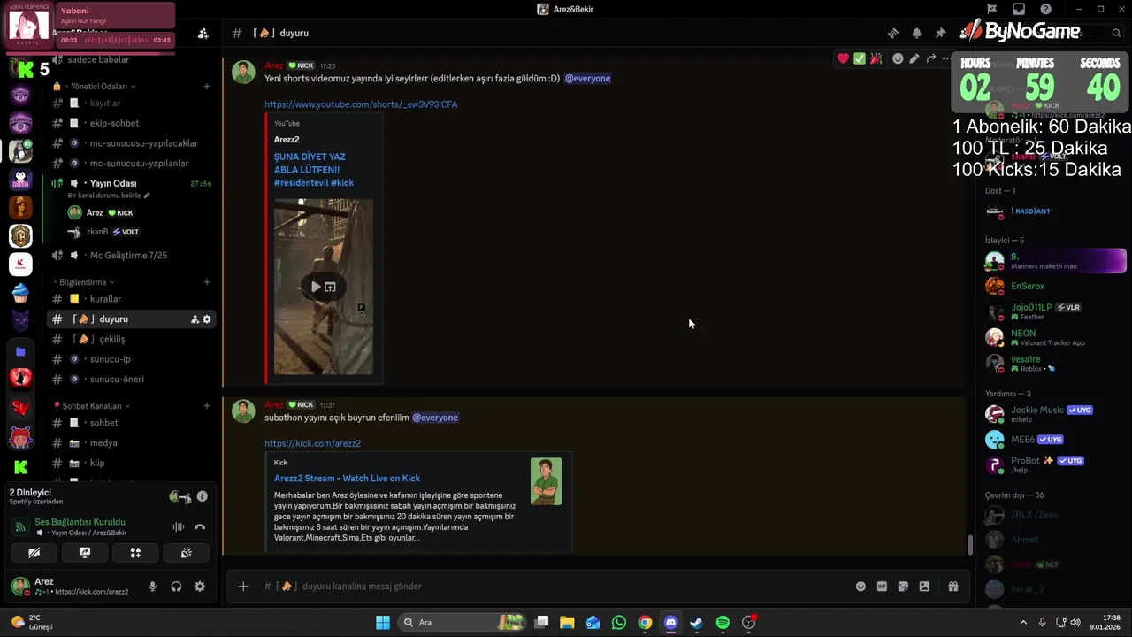This screenshot has width=1132, height=637.
Task: Open soundboard in voice panel
Action: point(187,552)
